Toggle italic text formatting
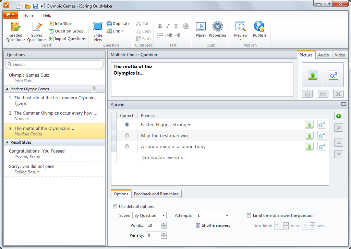 pyautogui.click(x=168, y=26)
